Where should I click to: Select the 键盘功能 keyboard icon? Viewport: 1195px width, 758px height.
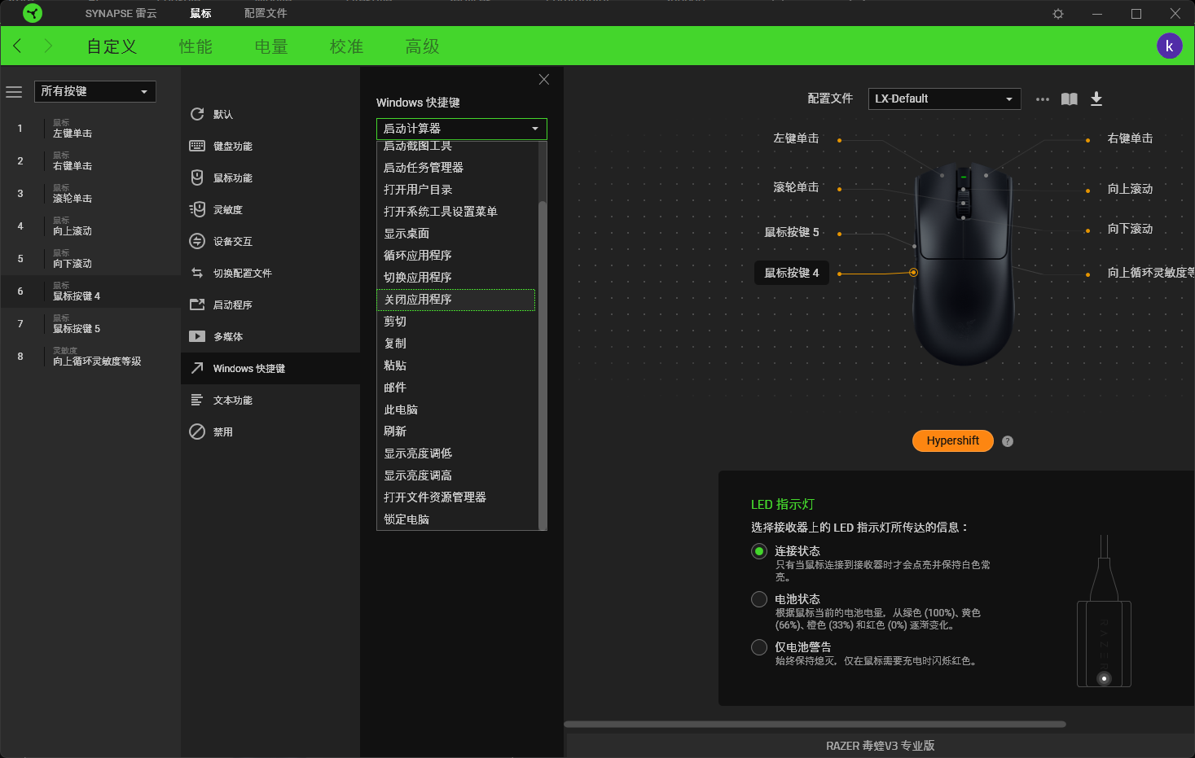pos(197,146)
